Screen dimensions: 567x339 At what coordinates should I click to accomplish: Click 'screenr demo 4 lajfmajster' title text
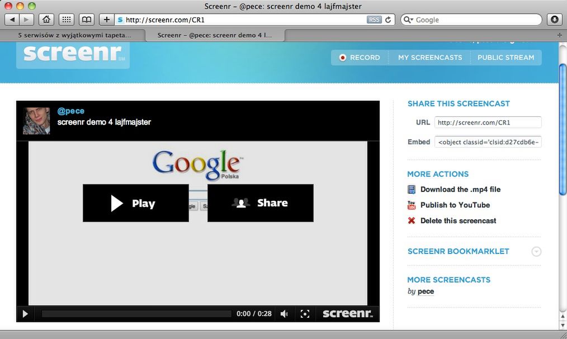point(104,122)
